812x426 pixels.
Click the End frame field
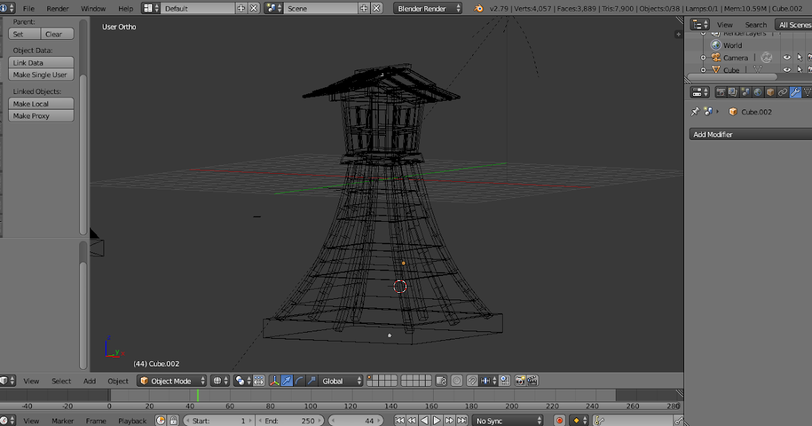(x=290, y=421)
